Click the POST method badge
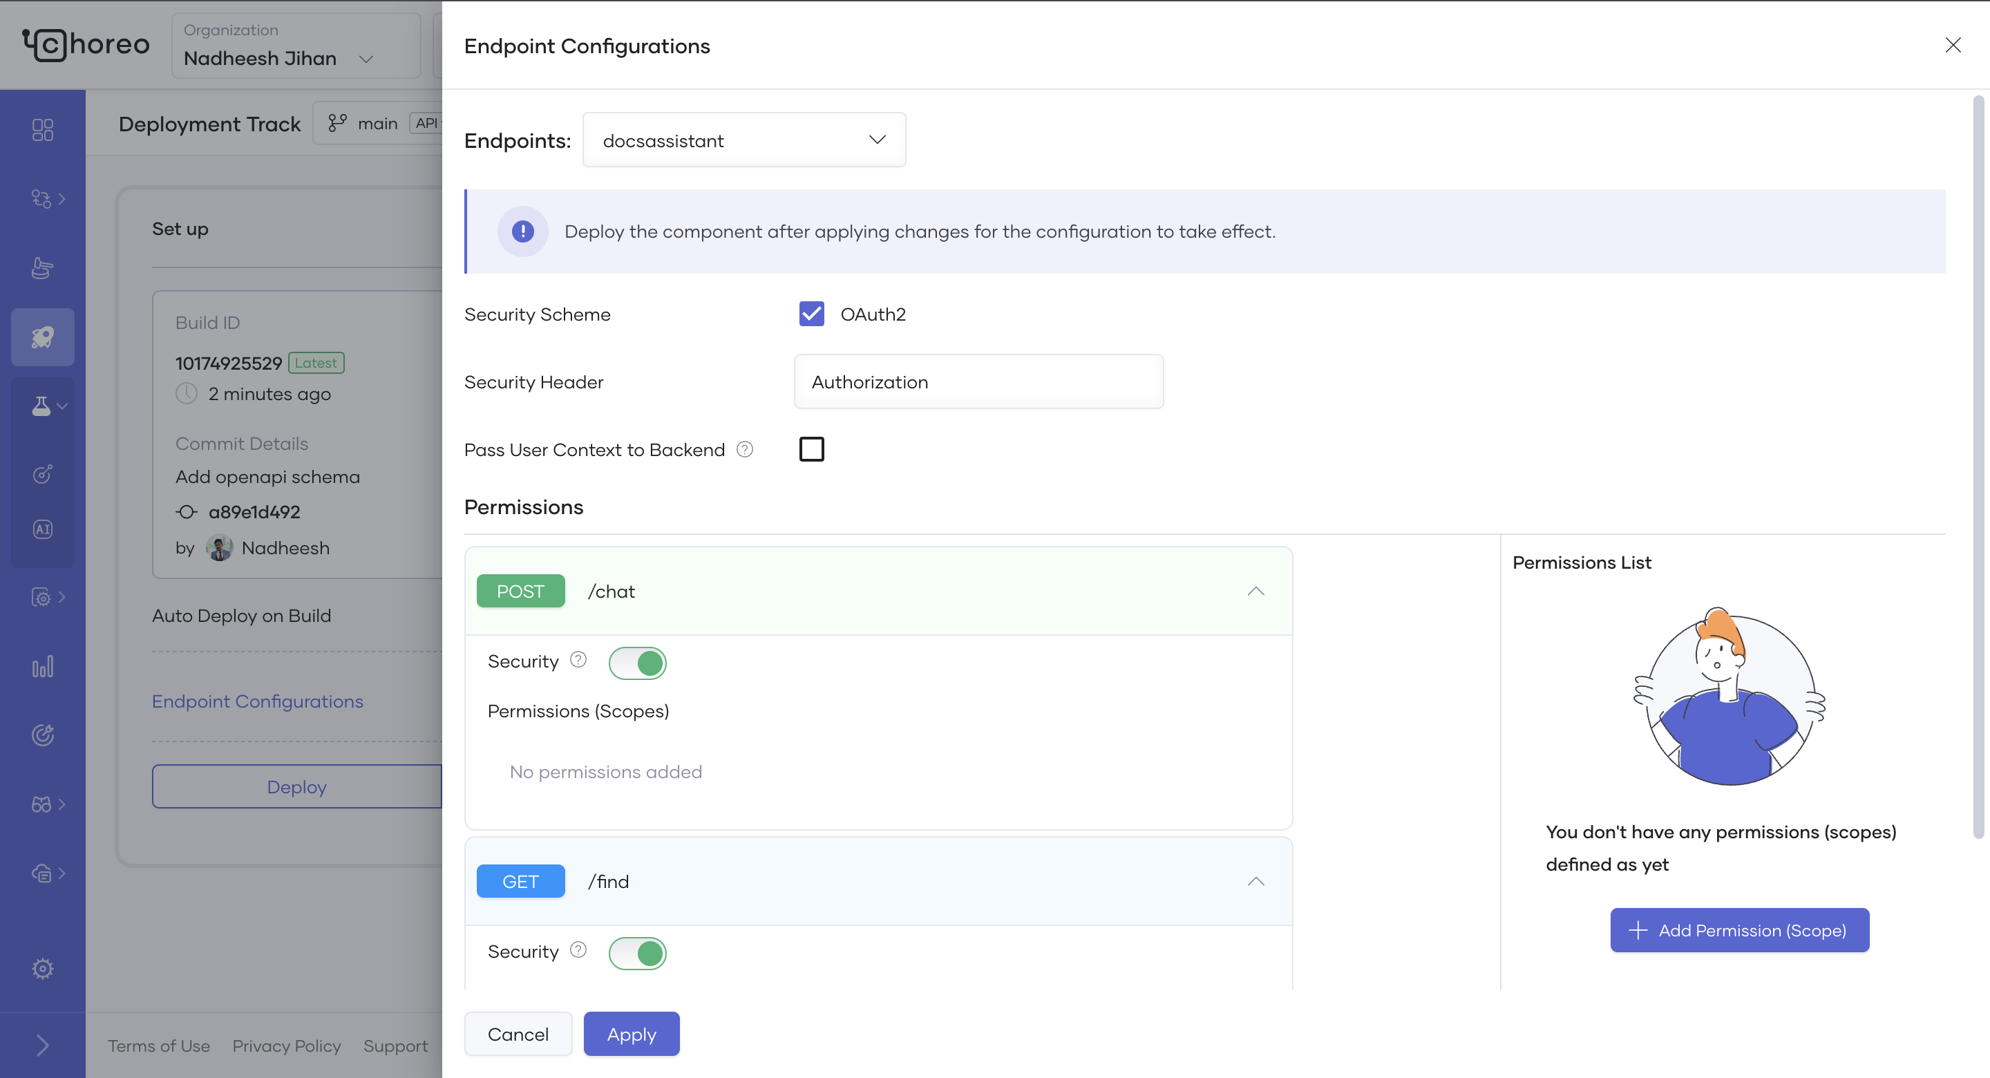1990x1078 pixels. (x=520, y=591)
